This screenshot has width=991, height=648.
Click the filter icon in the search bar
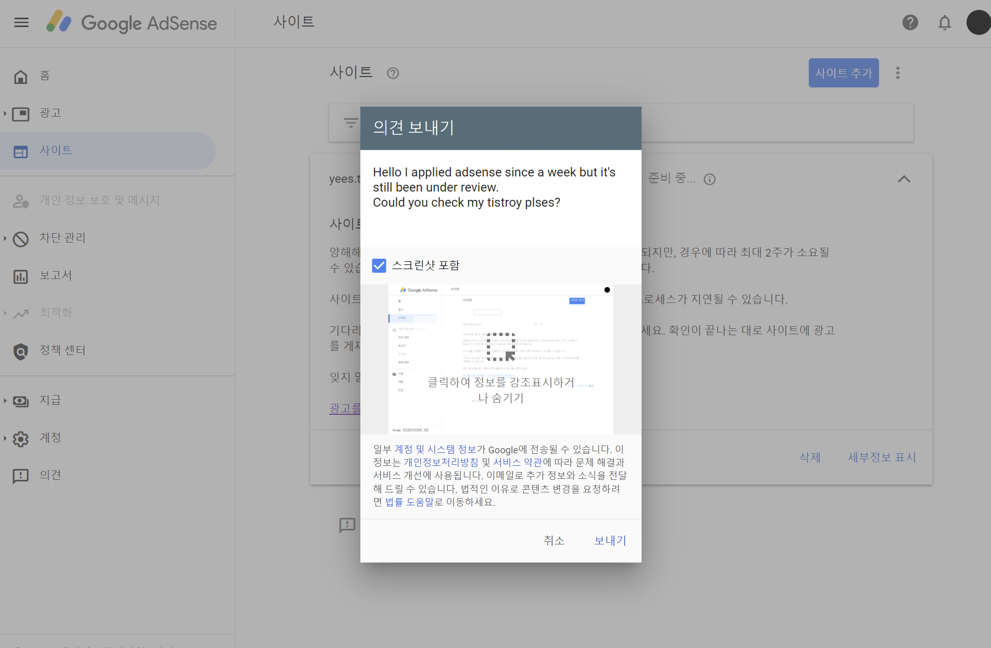coord(351,123)
